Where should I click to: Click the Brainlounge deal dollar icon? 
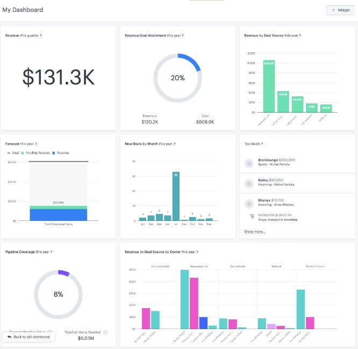click(249, 164)
